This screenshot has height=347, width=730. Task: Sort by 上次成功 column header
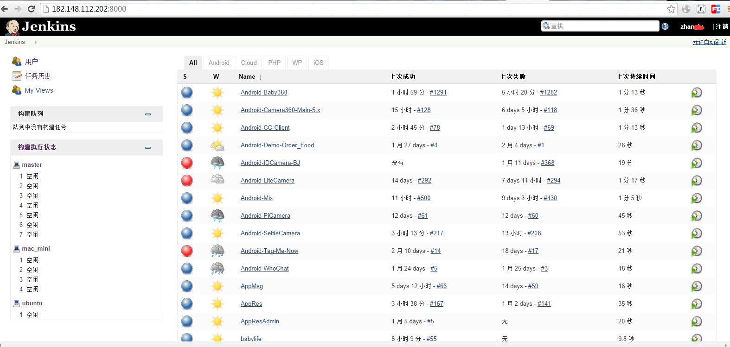click(403, 77)
